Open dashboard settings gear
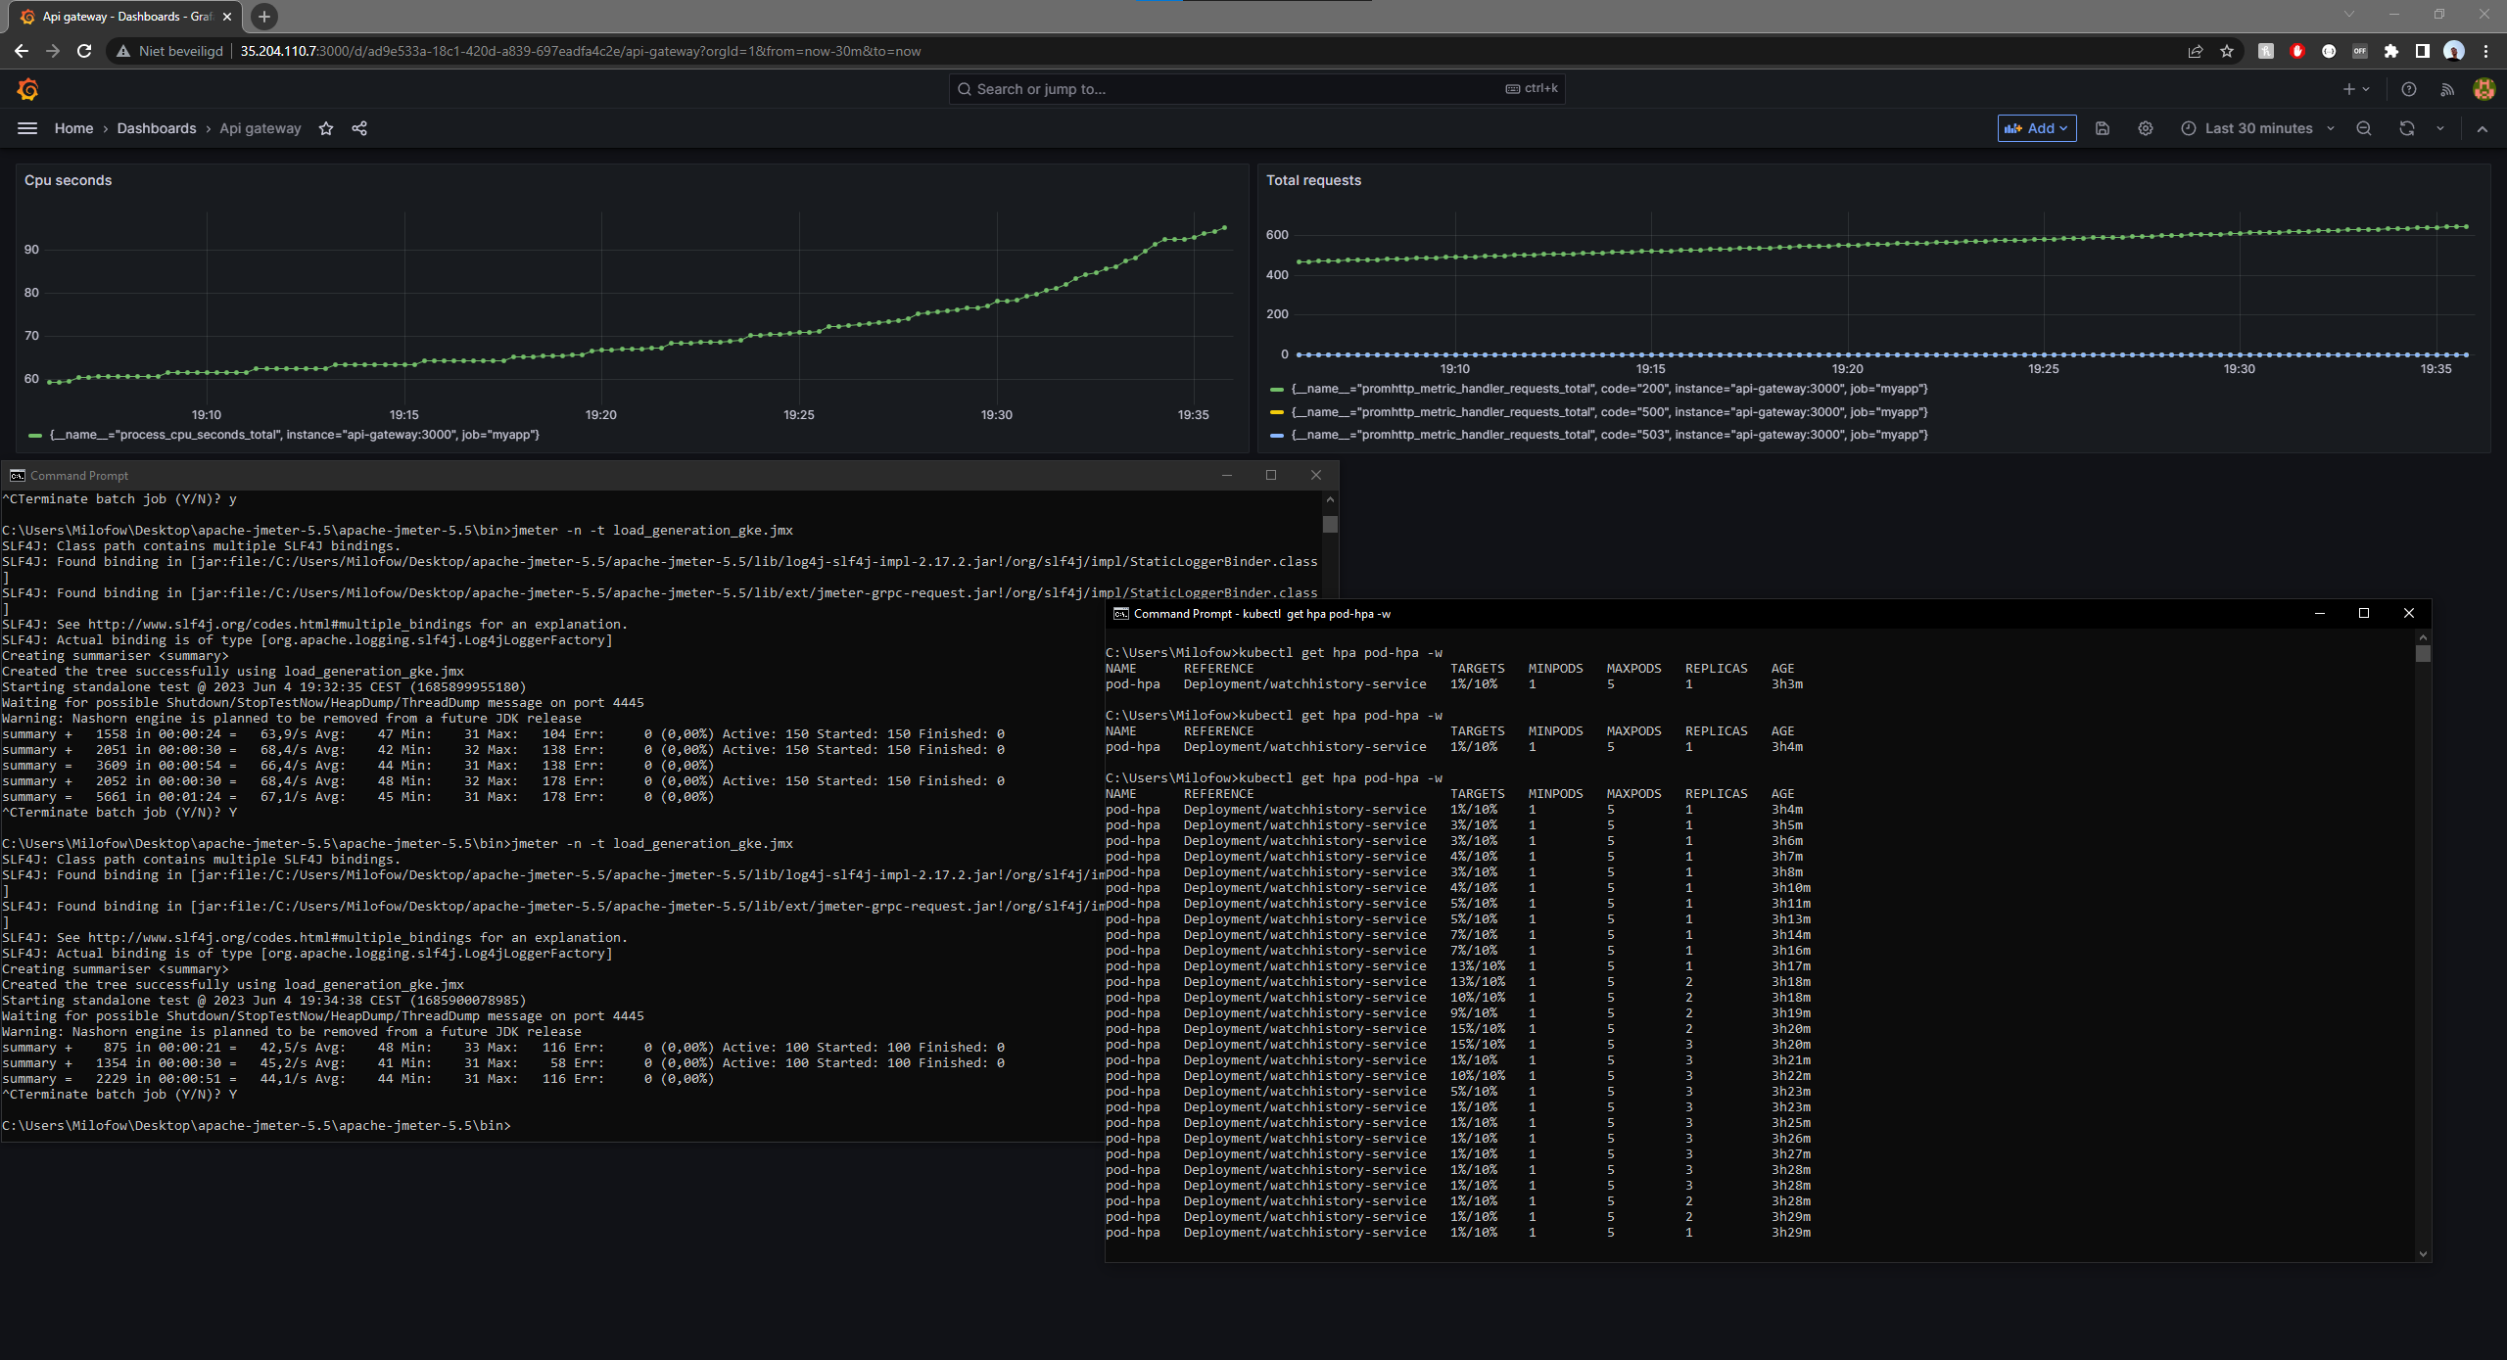 [2145, 128]
